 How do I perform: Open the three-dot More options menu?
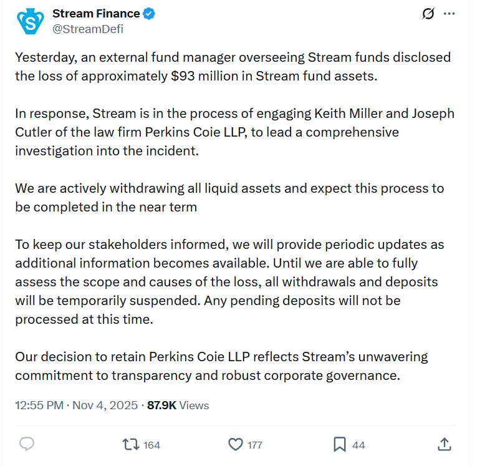point(449,14)
